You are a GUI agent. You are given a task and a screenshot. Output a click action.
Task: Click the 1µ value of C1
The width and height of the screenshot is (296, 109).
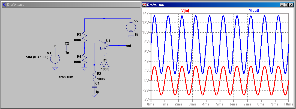97,92
